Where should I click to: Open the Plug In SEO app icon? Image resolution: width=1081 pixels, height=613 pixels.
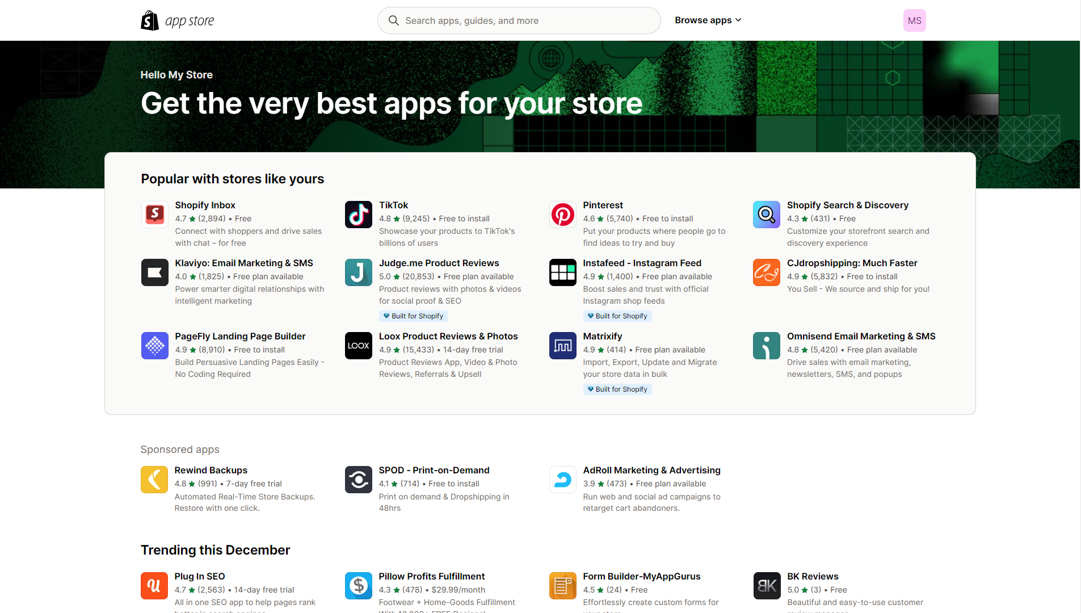point(154,586)
